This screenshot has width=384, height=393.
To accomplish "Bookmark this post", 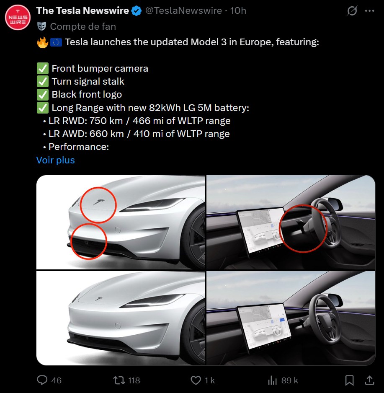I will coord(349,380).
